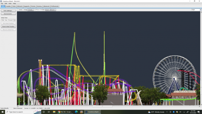Click the Cursor coordinates status text
The image size is (202, 114).
(37, 108)
